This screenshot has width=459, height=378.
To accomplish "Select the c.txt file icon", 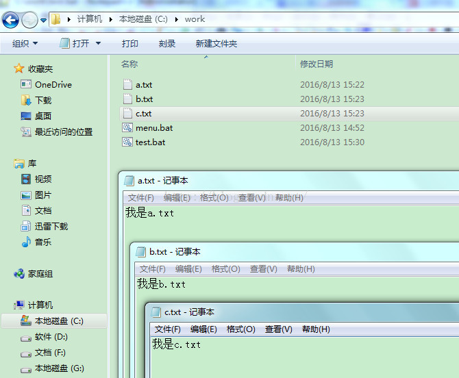I will click(127, 113).
